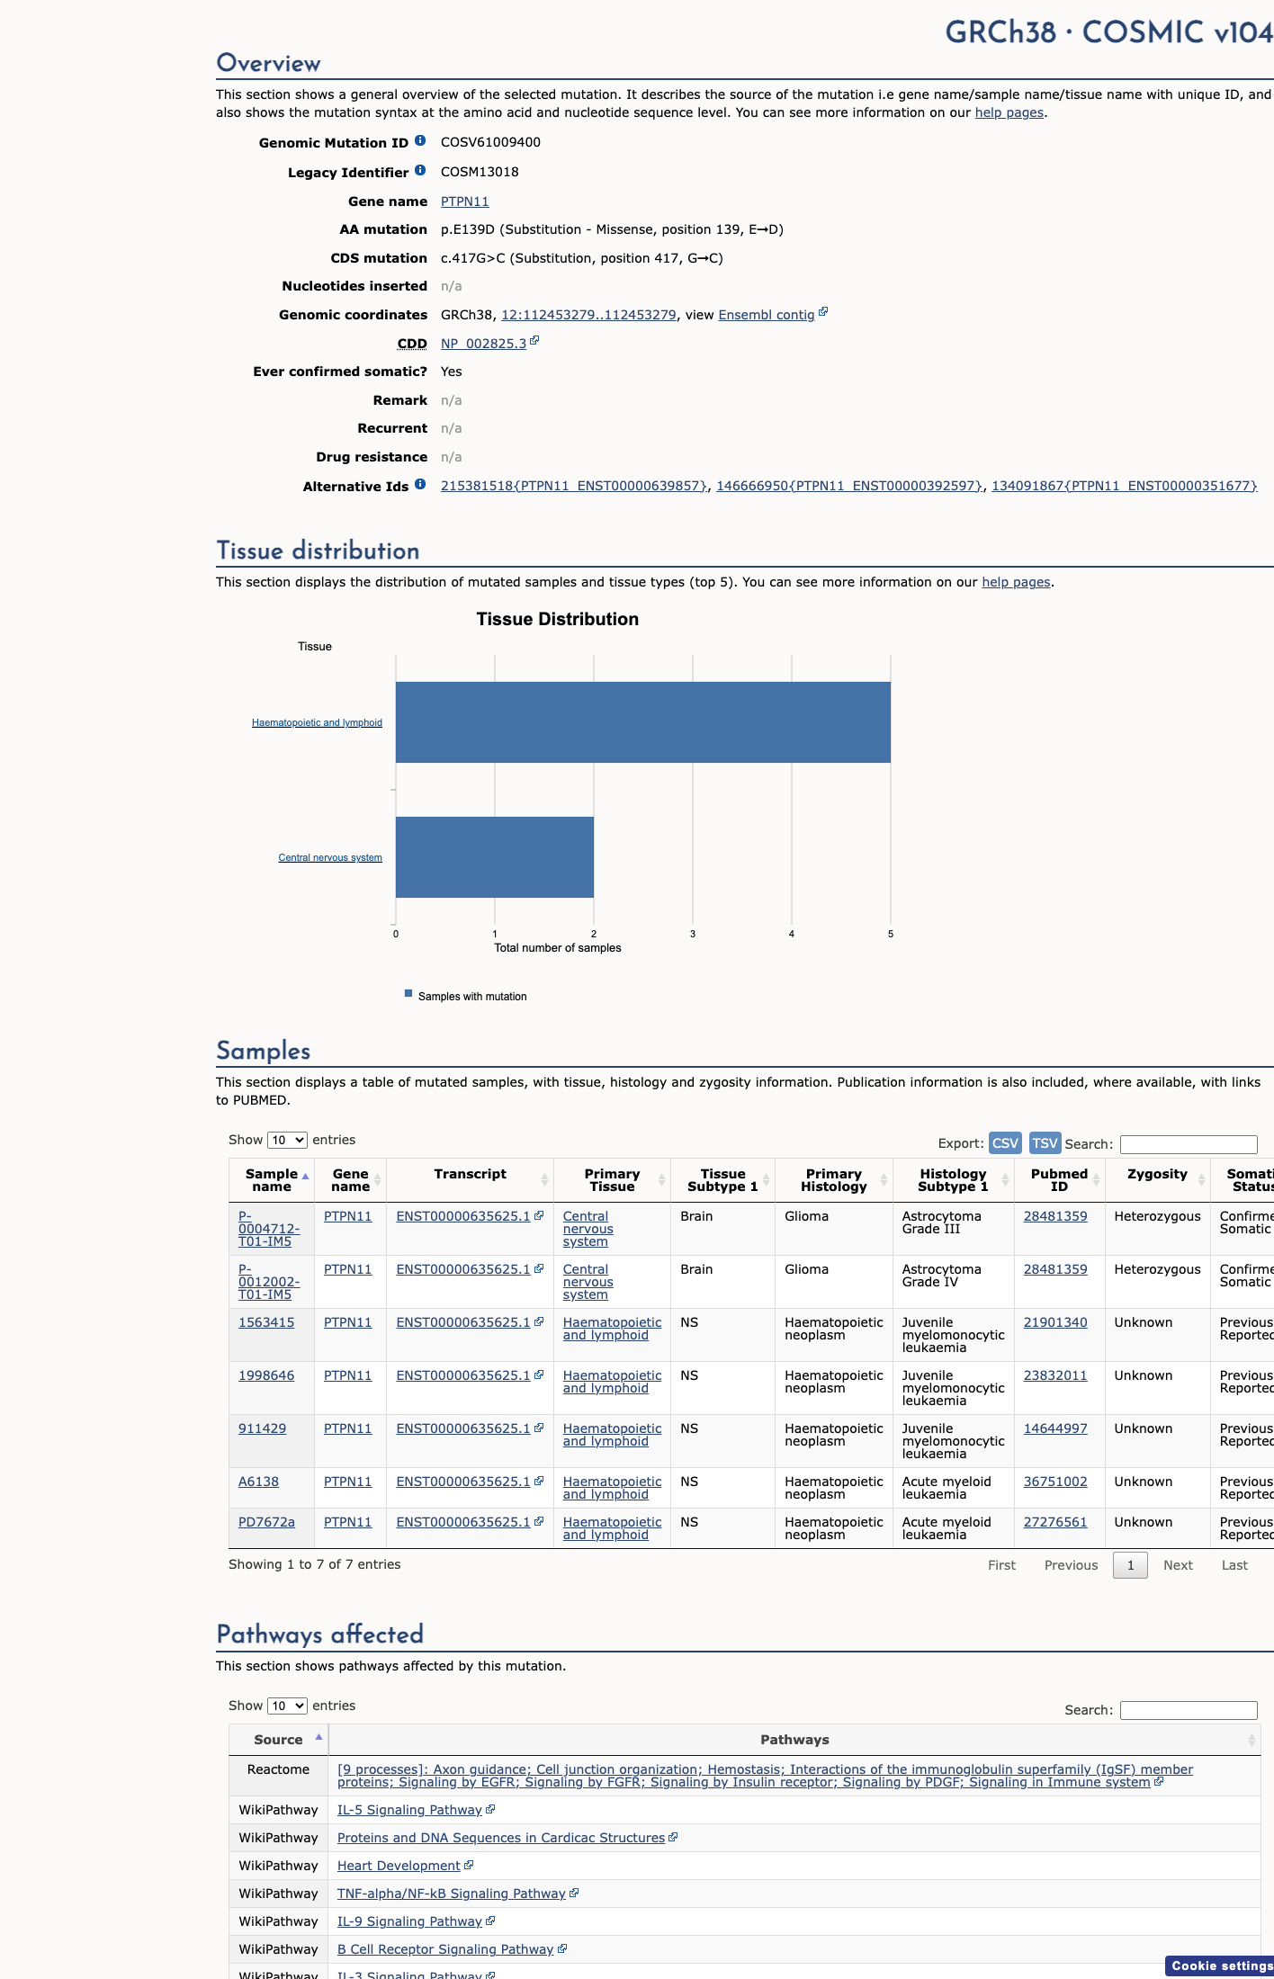Click external link icon in the Reactome row
This screenshot has width=1274, height=1979.
1159,1780
